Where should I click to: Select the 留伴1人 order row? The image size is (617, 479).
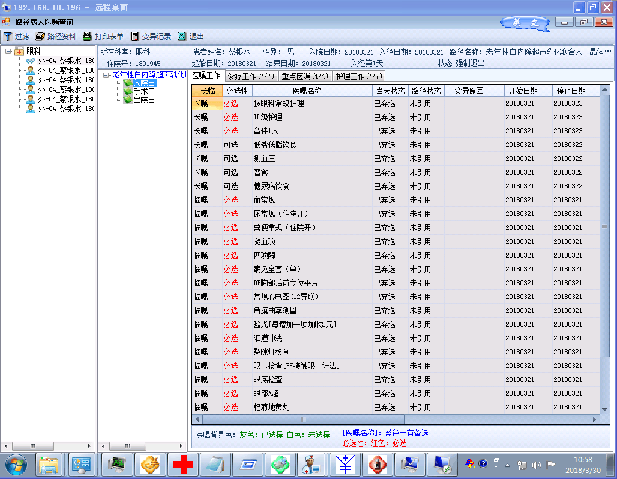click(396, 131)
